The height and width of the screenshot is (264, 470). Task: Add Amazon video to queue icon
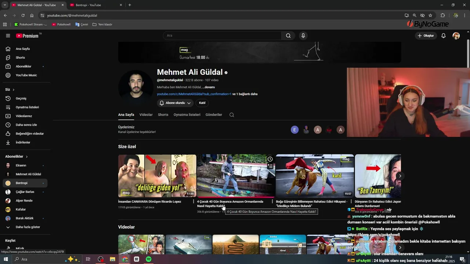pyautogui.click(x=270, y=166)
